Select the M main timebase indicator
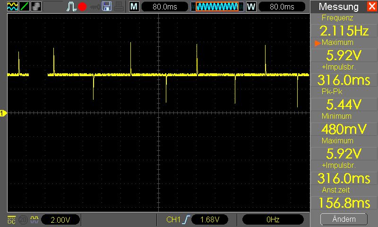The image size is (378, 227). click(x=134, y=7)
